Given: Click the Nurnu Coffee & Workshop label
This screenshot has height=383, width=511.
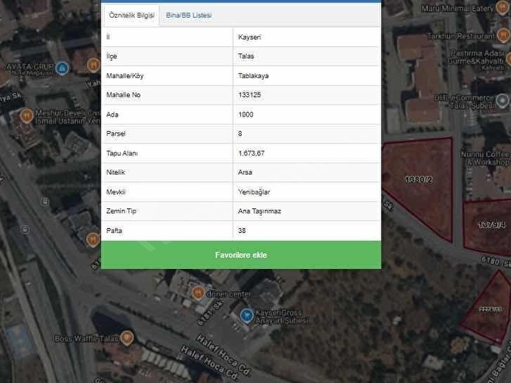Looking at the screenshot, I should pos(485,158).
